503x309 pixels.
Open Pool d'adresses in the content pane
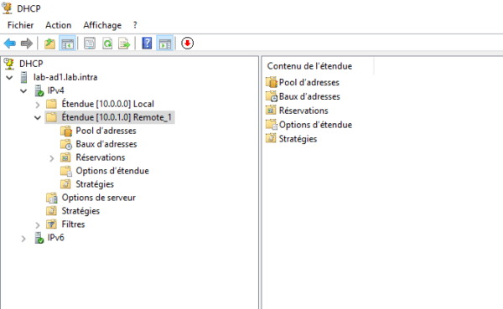pos(309,82)
